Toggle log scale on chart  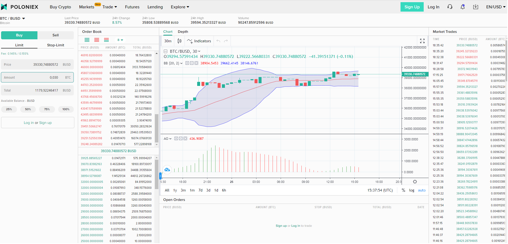[x=412, y=190]
